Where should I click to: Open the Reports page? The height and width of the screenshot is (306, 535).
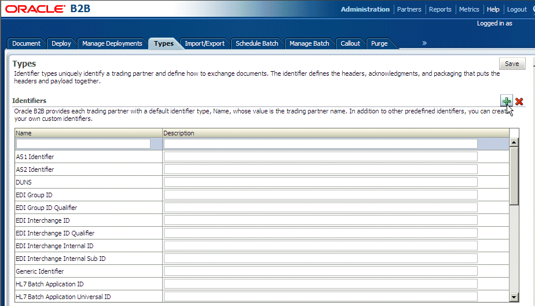pos(440,9)
